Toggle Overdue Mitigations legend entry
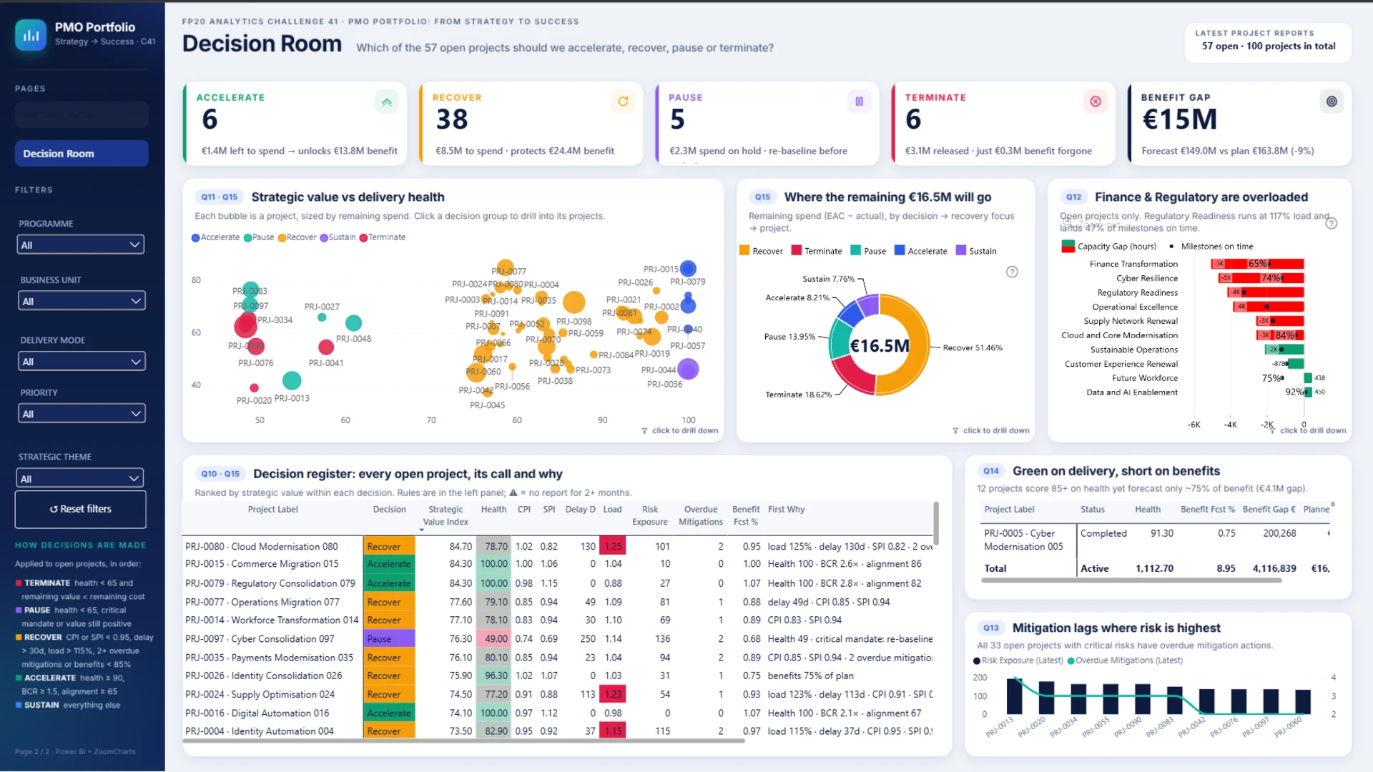 coord(1125,660)
